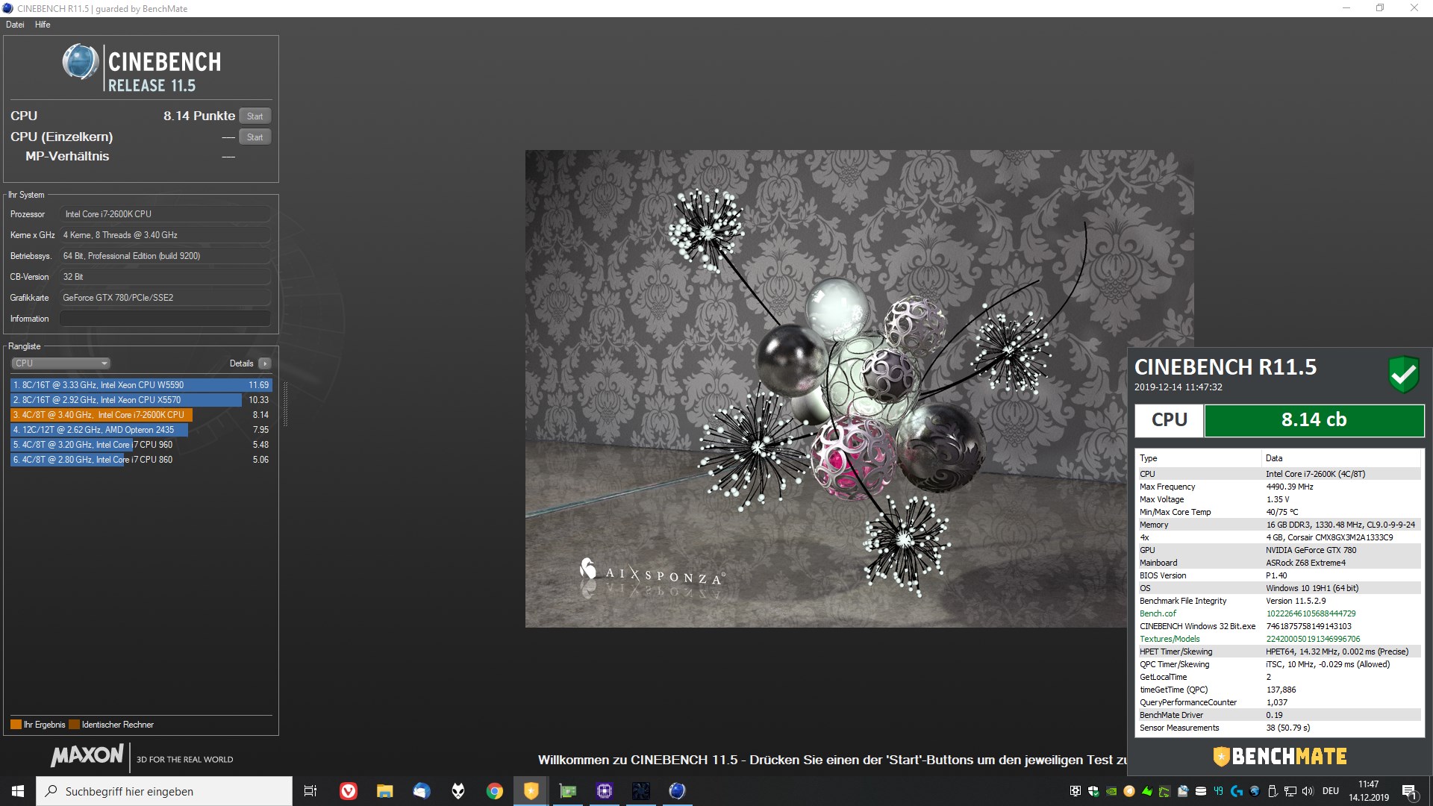Click the 8.14 cb score bar
Screen dimensions: 1433x806
1314,420
